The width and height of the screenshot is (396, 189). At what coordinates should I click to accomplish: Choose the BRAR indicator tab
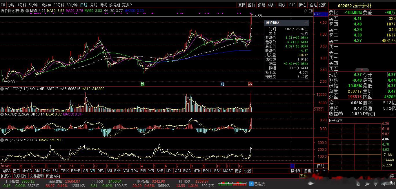pyautogui.click(x=76, y=171)
